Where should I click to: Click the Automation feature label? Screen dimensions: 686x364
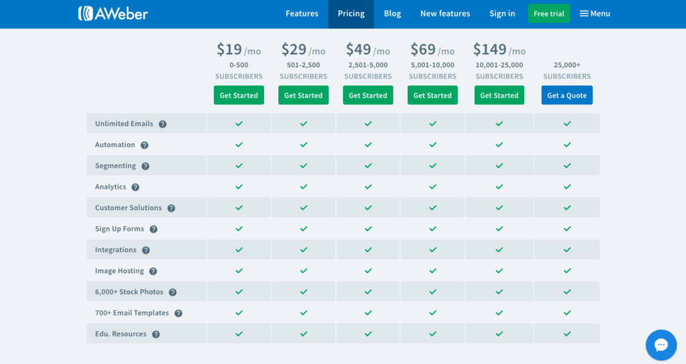point(115,145)
